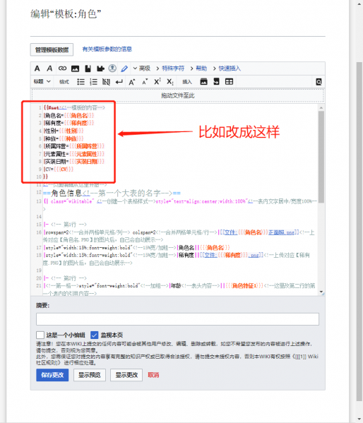This screenshot has height=423, width=363.
Task: Click the editor scrollbar down arrow
Action: coord(321,292)
